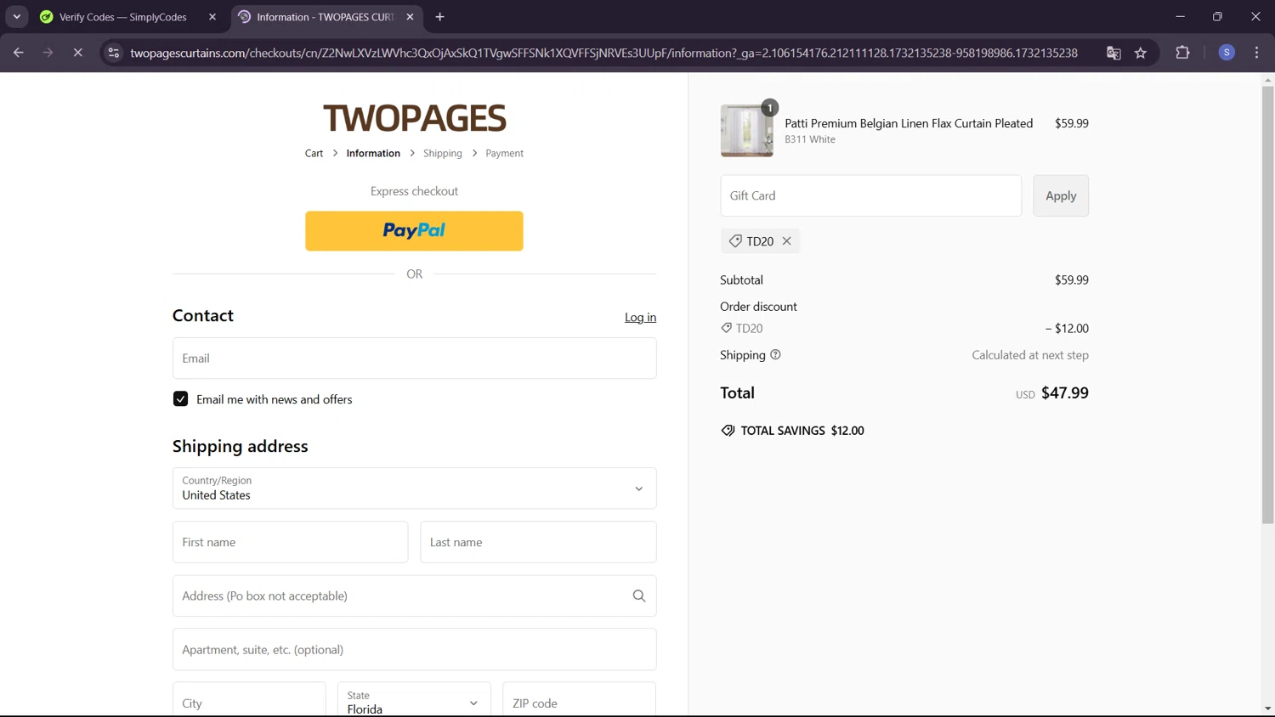Click the TWOPAGES logo
The height and width of the screenshot is (717, 1275).
point(414,118)
